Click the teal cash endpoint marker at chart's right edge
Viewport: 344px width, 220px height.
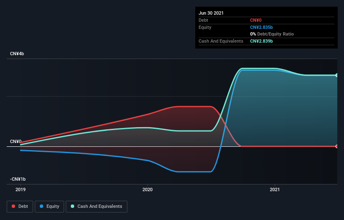click(337, 75)
